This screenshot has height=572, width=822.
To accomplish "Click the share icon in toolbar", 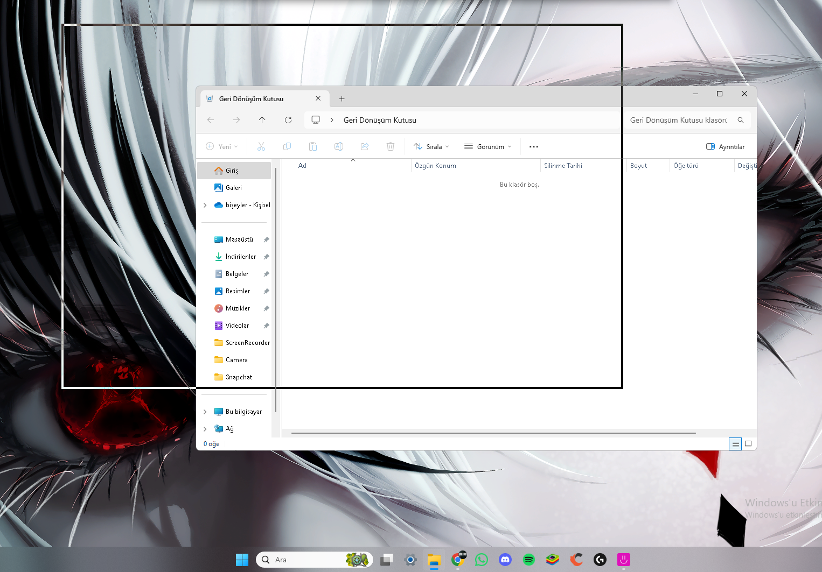I will coord(365,146).
